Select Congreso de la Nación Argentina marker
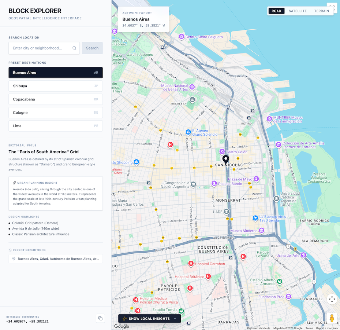This screenshot has height=330, width=340. 193,184
